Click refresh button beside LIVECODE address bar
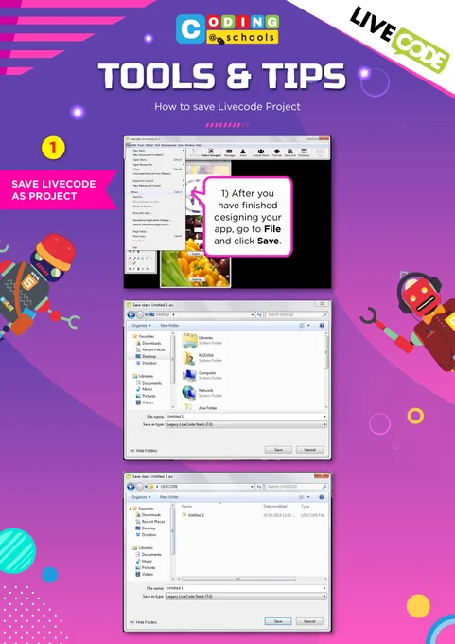Image resolution: width=455 pixels, height=644 pixels. coord(259,487)
